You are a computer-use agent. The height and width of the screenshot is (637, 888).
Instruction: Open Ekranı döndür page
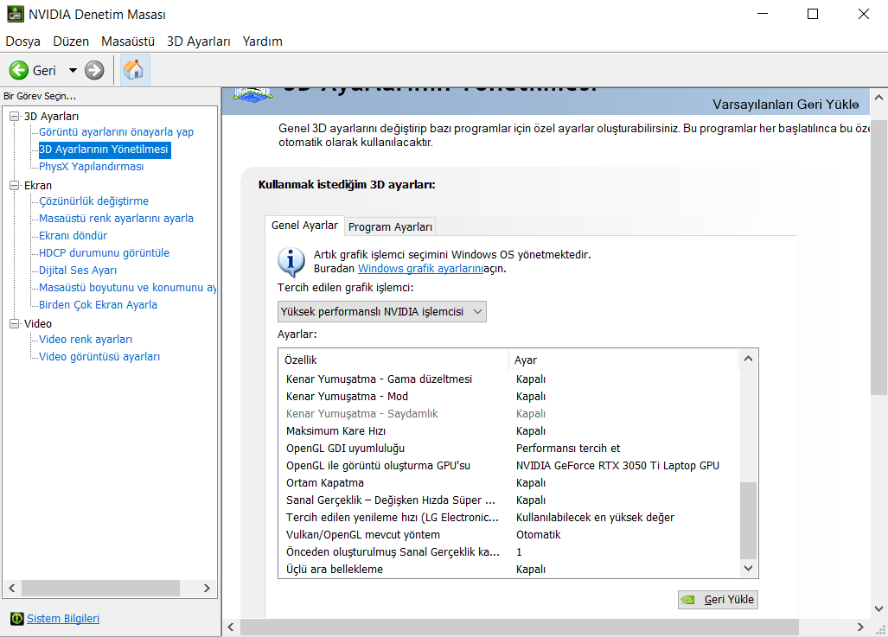click(x=73, y=236)
